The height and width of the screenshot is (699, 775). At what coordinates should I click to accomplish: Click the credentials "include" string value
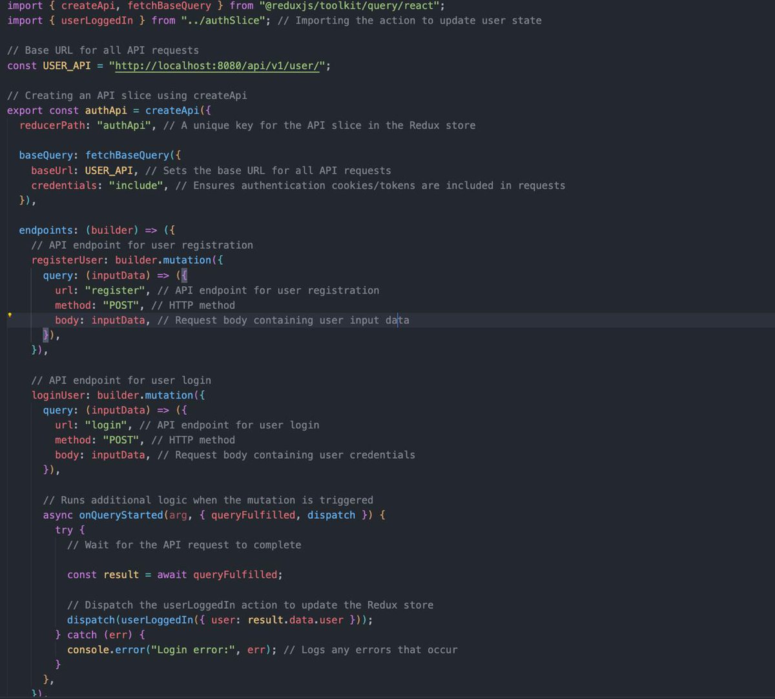pyautogui.click(x=136, y=185)
